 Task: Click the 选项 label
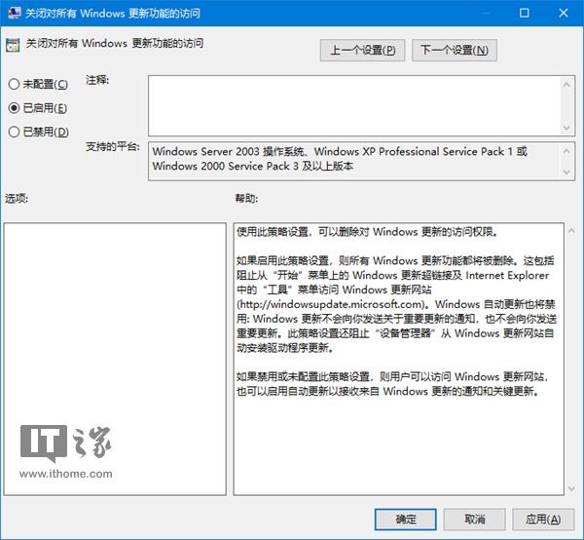pos(17,199)
